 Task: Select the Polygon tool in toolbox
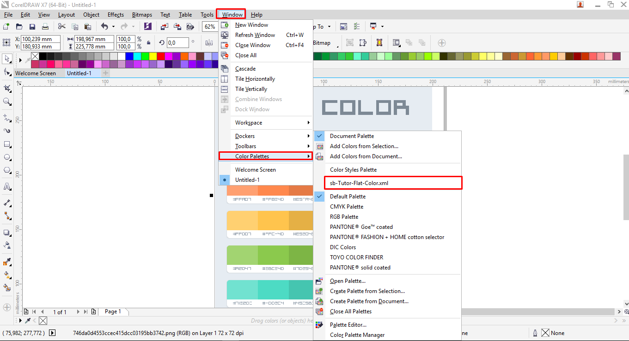pos(7,170)
